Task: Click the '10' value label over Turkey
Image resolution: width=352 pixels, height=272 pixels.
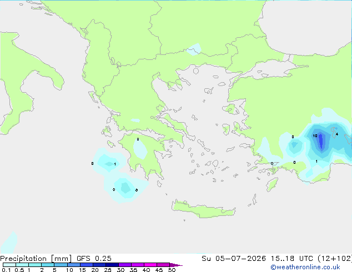Action: (x=315, y=136)
